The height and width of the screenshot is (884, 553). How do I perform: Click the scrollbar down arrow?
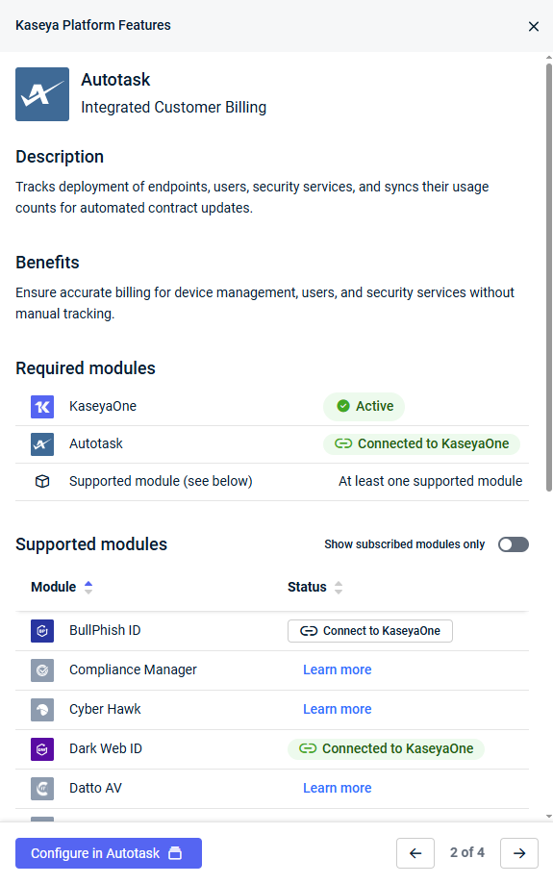tap(549, 817)
